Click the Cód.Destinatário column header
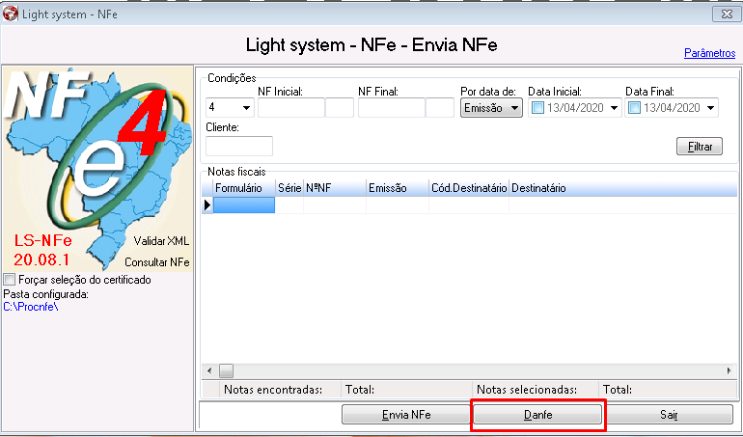 (x=469, y=188)
